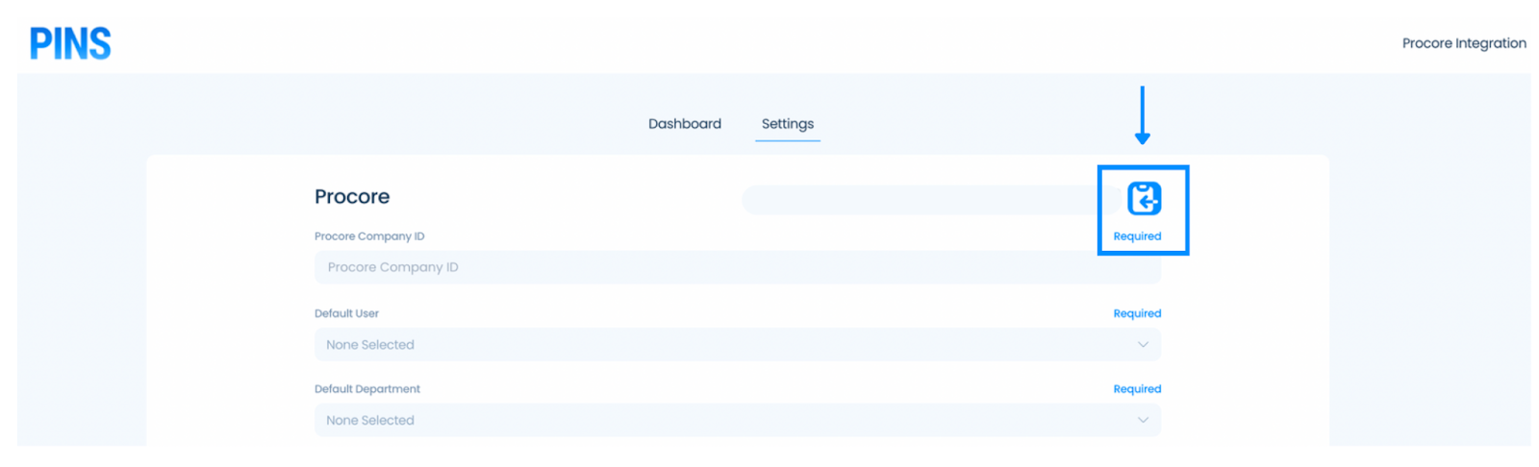Click Required text beside Default Department
Screen dimensions: 1539x467
tap(1137, 389)
